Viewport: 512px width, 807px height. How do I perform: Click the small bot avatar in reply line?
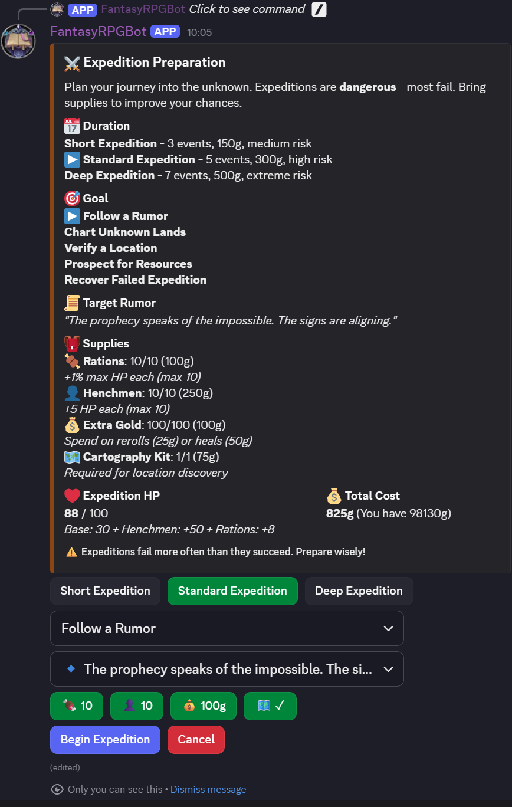tap(57, 9)
